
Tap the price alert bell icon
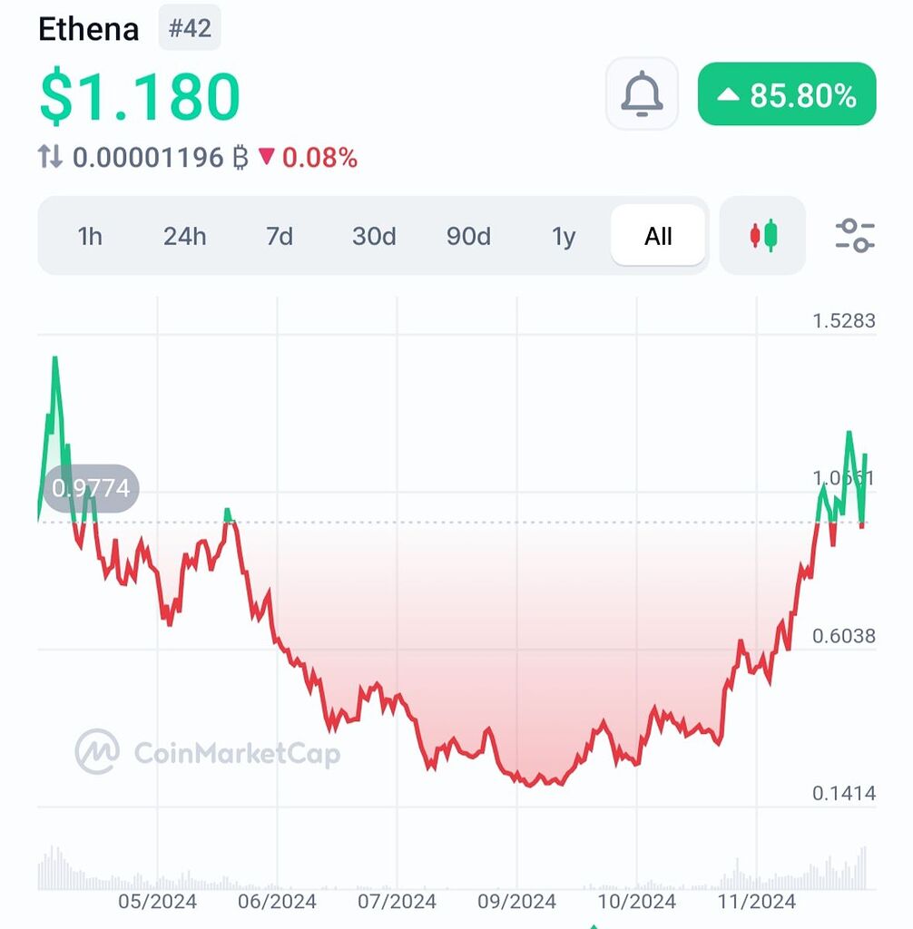(642, 93)
